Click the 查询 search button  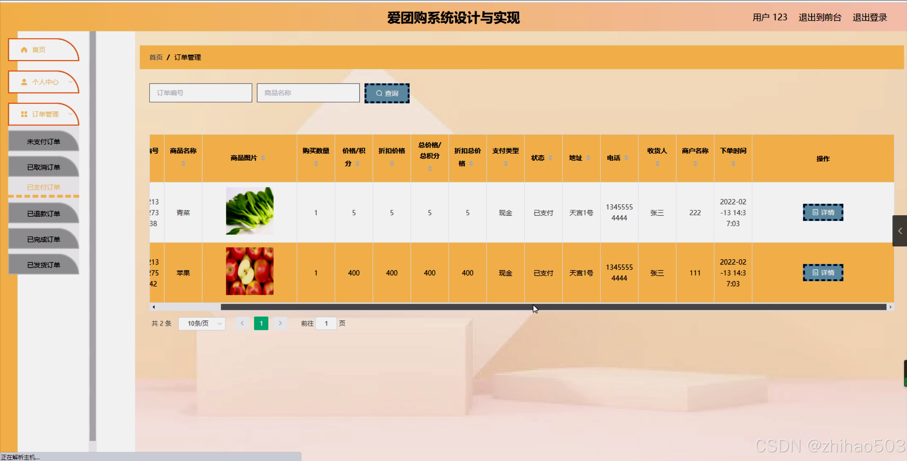pos(387,93)
